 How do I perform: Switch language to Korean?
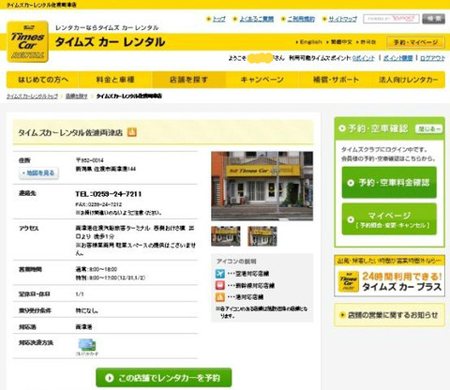coord(367,42)
